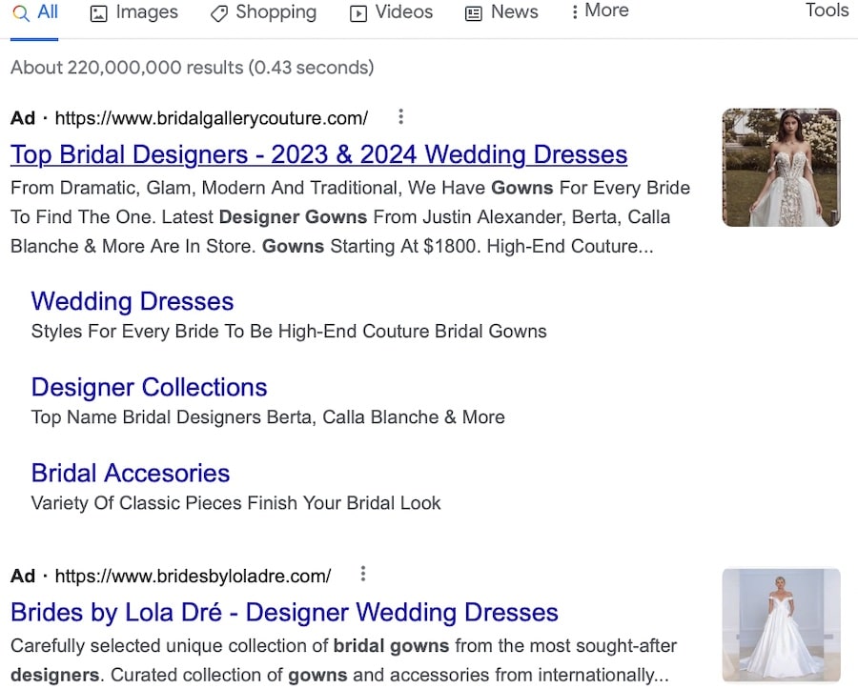Switch to the Videos tab
Screen dimensions: 858x689
[x=392, y=12]
